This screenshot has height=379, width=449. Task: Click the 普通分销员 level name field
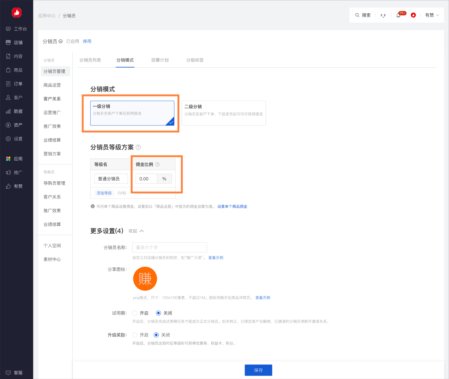[x=111, y=179]
